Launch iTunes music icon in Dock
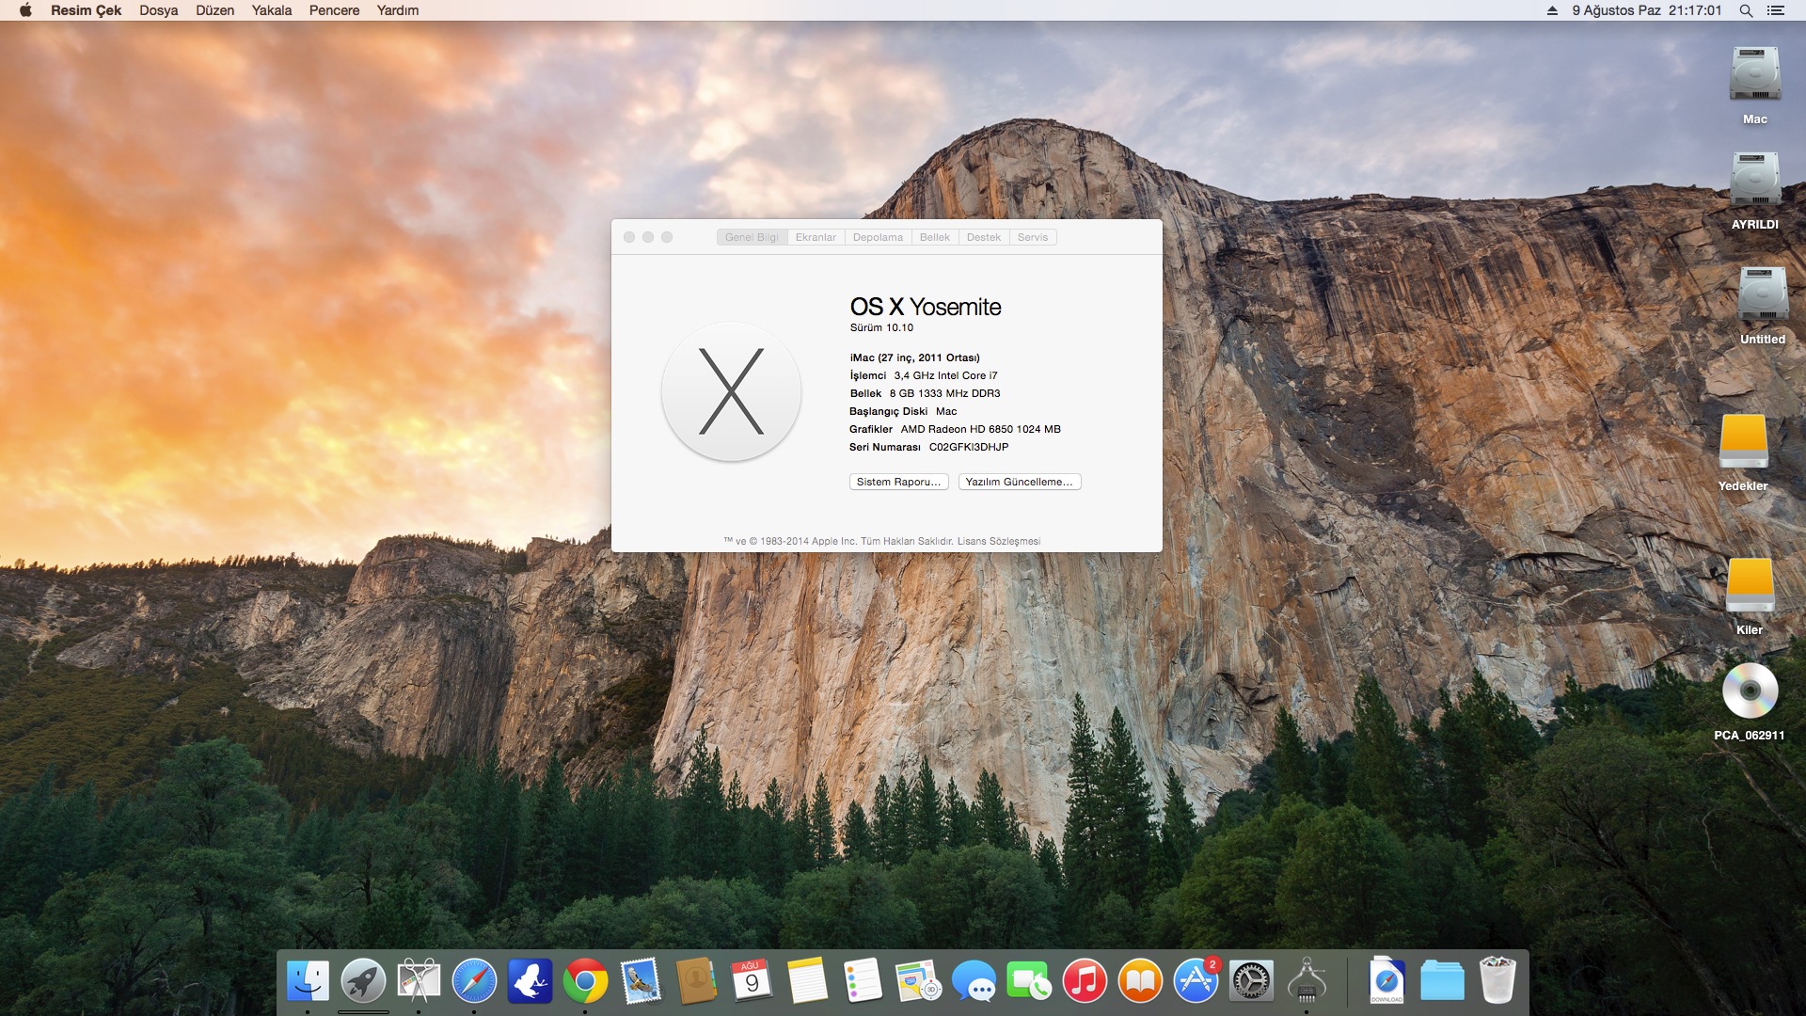The width and height of the screenshot is (1806, 1016). [1085, 981]
